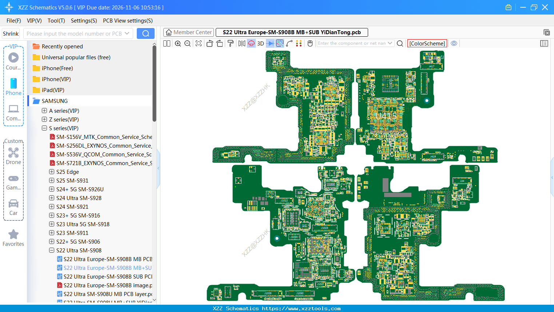The width and height of the screenshot is (554, 312).
Task: Open the Car category
Action: click(13, 207)
